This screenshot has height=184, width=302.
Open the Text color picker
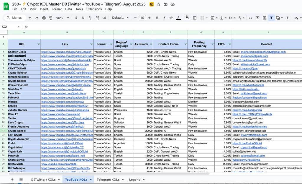coord(178,18)
